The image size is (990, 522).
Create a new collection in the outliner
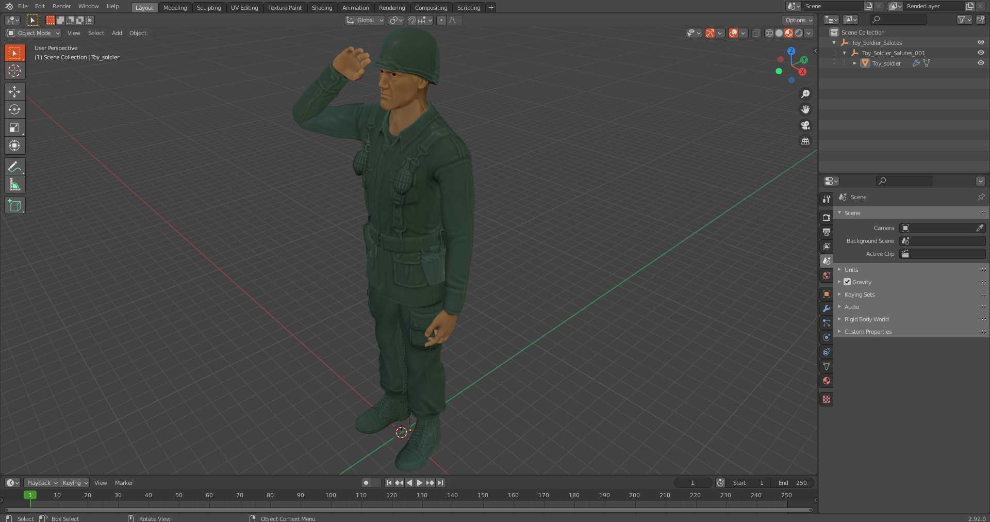point(981,20)
